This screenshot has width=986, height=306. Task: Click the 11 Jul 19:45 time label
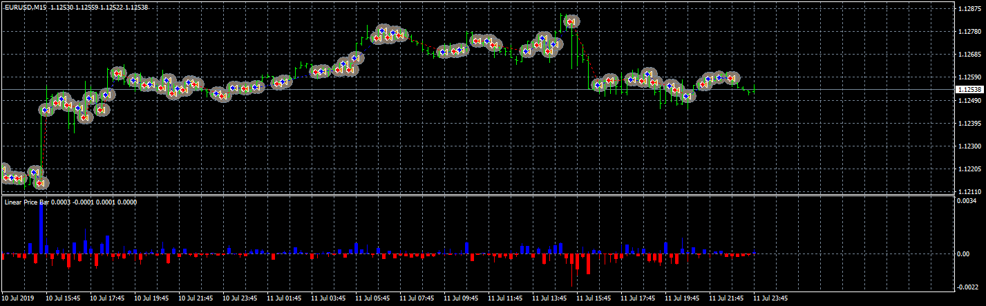point(682,298)
